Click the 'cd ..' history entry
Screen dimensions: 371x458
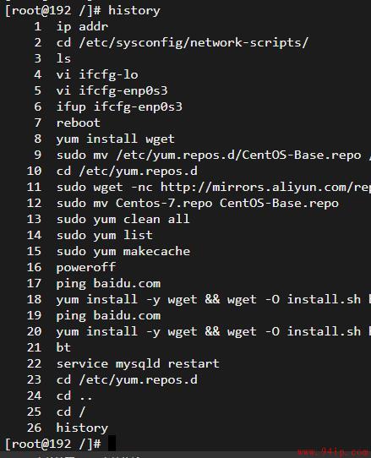[74, 396]
